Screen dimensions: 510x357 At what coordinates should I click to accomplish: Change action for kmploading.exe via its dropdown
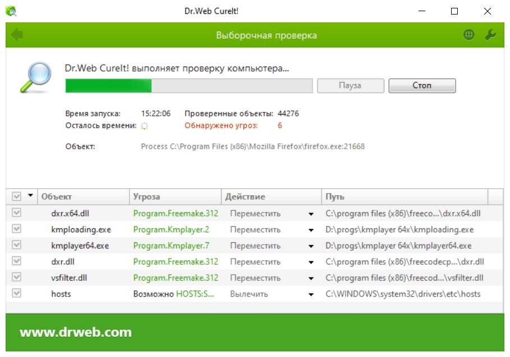[311, 229]
